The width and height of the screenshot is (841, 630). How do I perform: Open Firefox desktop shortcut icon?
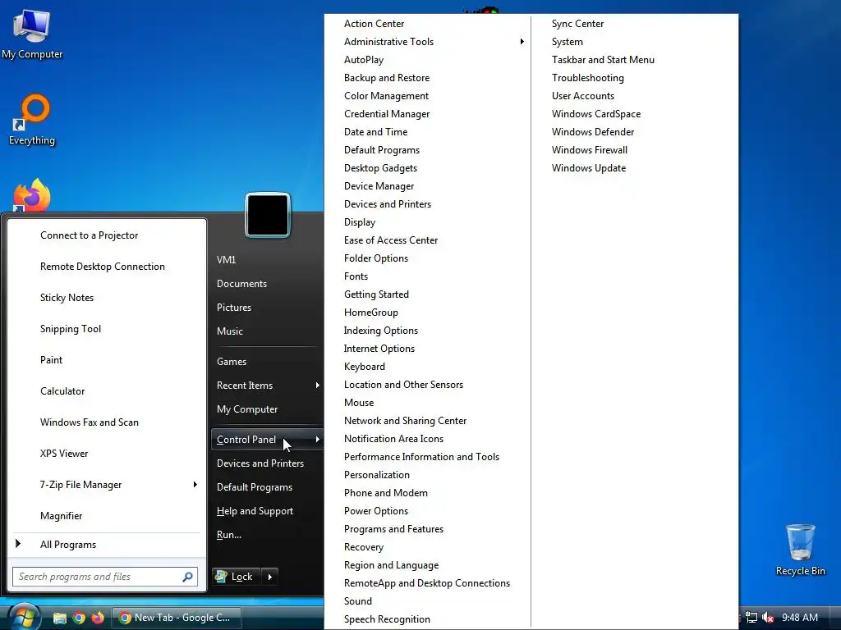[32, 195]
